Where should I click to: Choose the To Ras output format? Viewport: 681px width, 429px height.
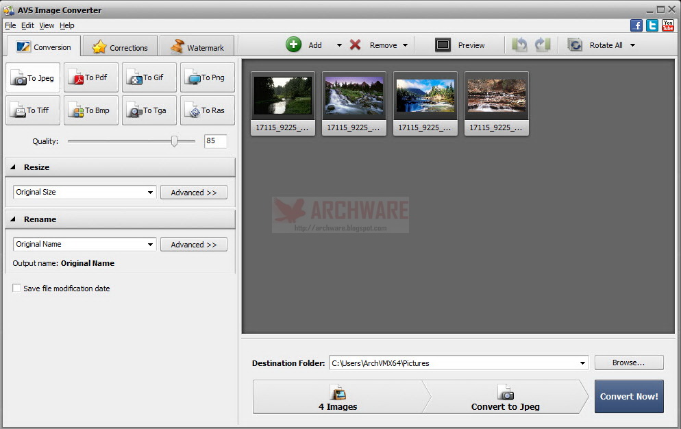coord(207,110)
